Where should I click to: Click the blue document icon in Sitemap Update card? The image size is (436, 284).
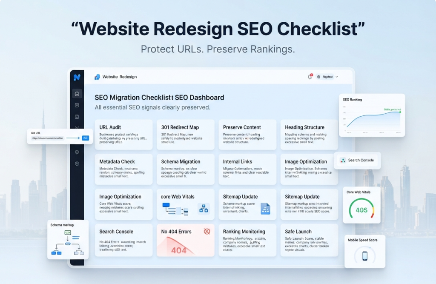[265, 209]
